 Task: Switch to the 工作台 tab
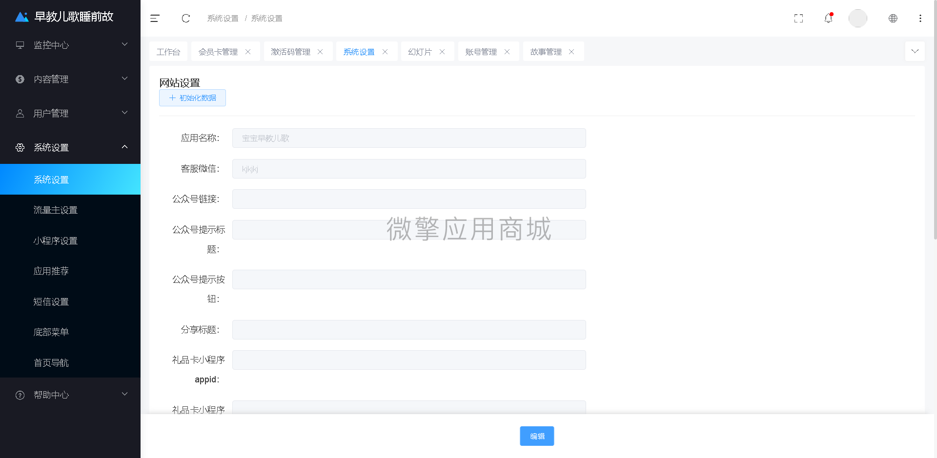coord(168,52)
